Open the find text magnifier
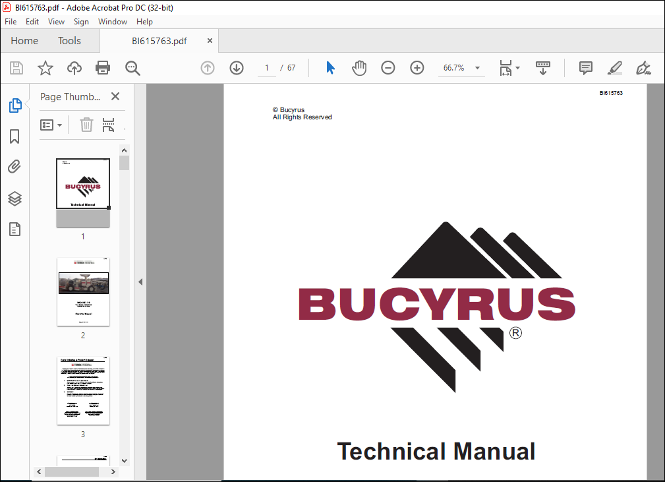The height and width of the screenshot is (482, 665). coord(132,68)
